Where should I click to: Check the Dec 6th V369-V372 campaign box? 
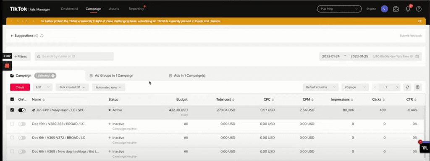[x=12, y=138]
